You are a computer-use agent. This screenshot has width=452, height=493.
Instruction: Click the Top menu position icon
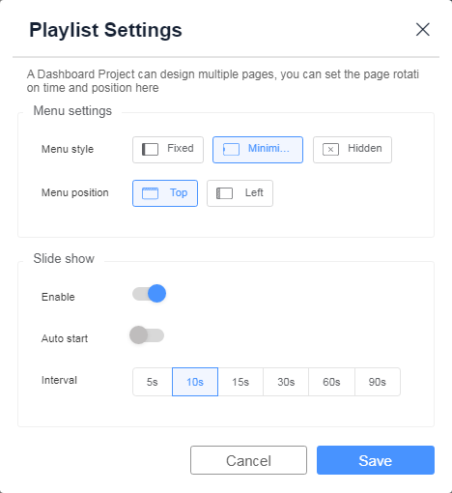[150, 193]
